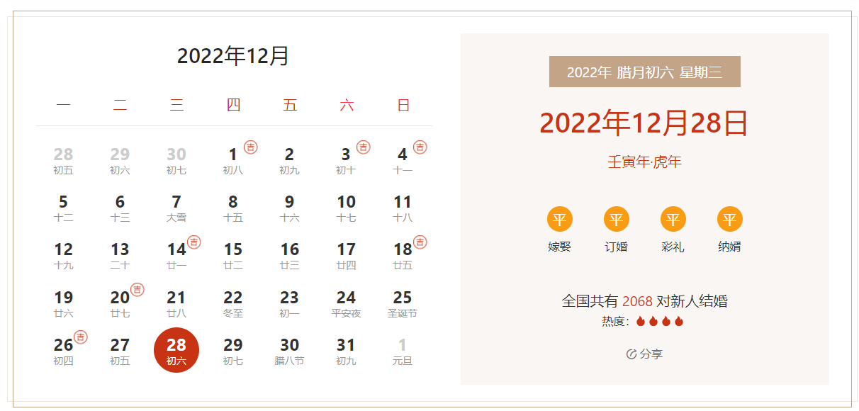Click the 平 icon above 彩礼
This screenshot has height=411, width=859.
pos(673,219)
